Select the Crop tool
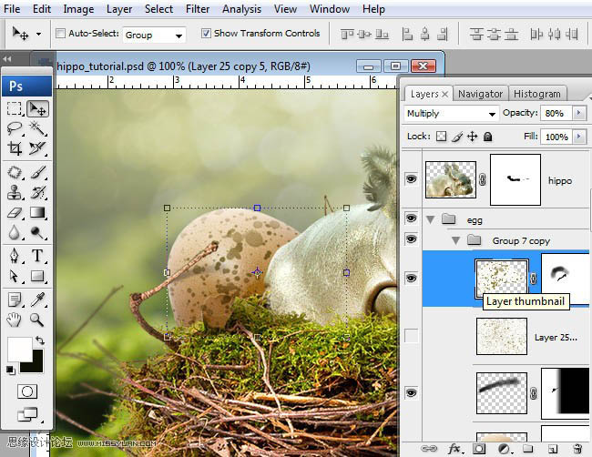592x457 pixels. (x=15, y=147)
